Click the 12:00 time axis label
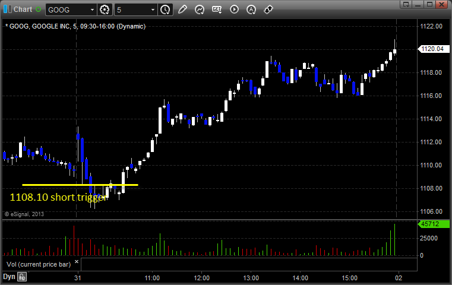Image resolution: width=452 pixels, height=285 pixels. (201, 278)
